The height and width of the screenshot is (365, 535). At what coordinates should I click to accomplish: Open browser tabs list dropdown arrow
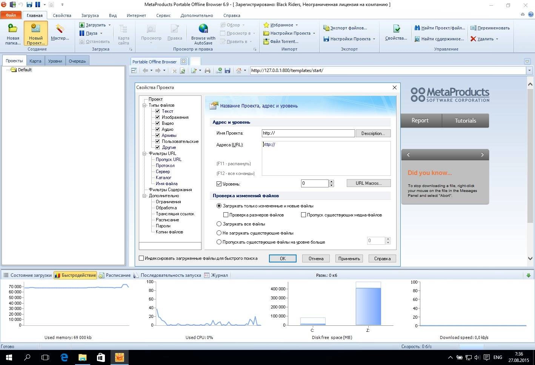[527, 61]
